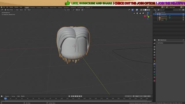185x104 pixels.
Task: Toggle viewport overlays
Action: click(x=137, y=10)
